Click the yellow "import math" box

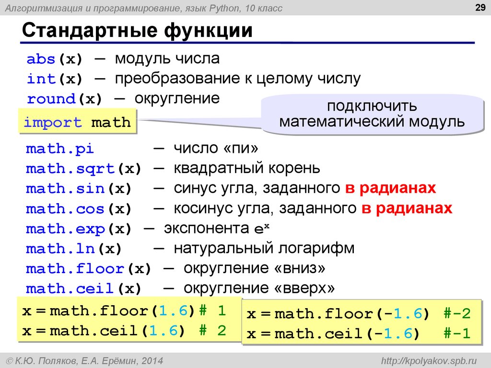point(78,122)
